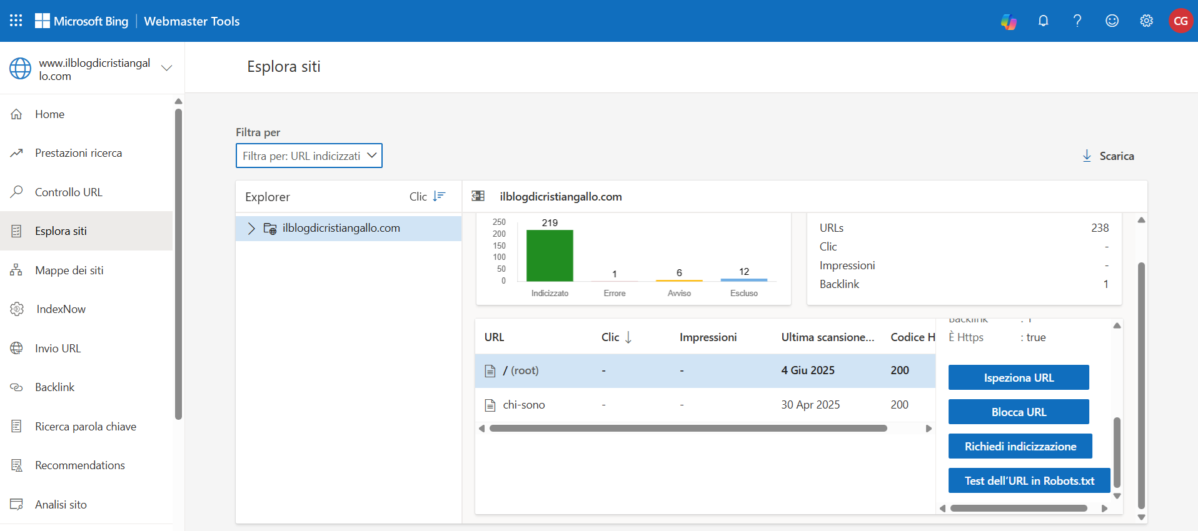Open the Copilot icon in header
The image size is (1198, 531).
tap(1009, 21)
